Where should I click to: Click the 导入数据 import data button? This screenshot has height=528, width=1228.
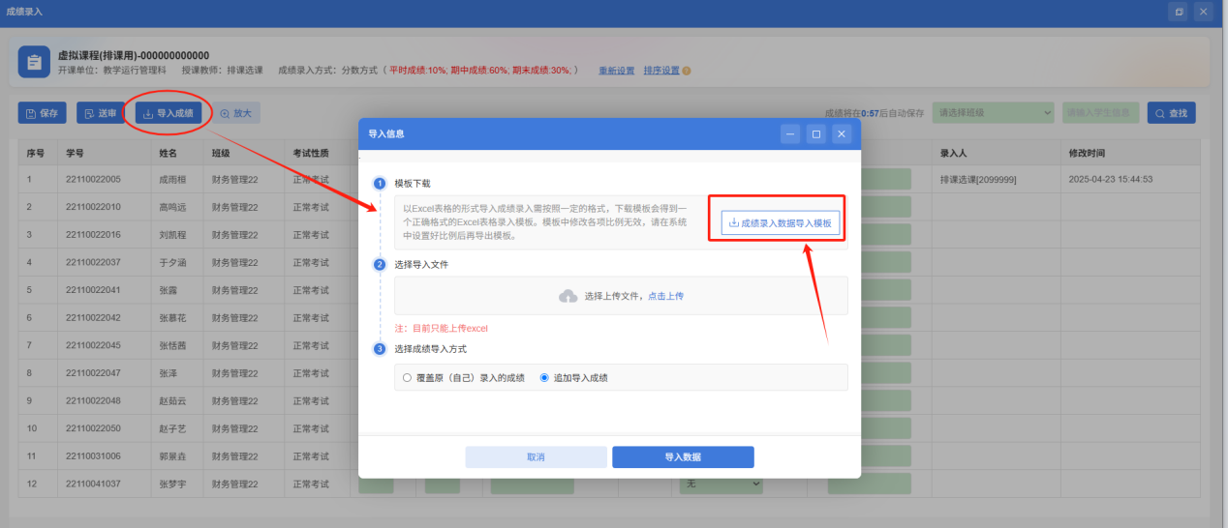(683, 457)
